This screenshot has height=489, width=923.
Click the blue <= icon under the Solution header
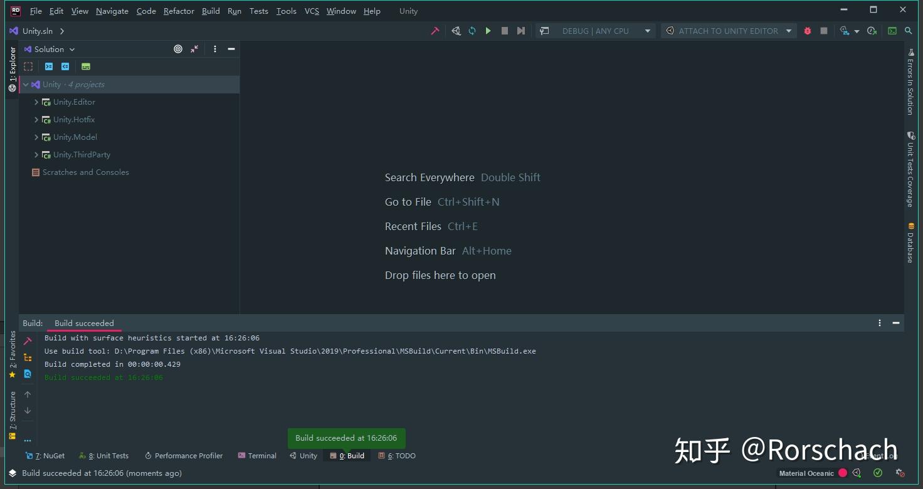[x=65, y=66]
